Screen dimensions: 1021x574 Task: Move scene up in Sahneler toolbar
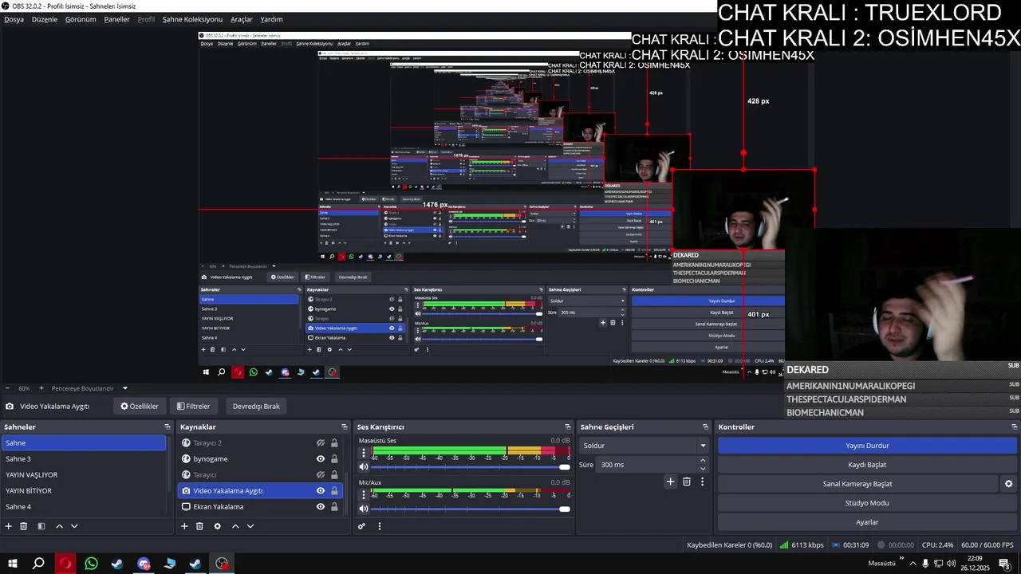[59, 526]
